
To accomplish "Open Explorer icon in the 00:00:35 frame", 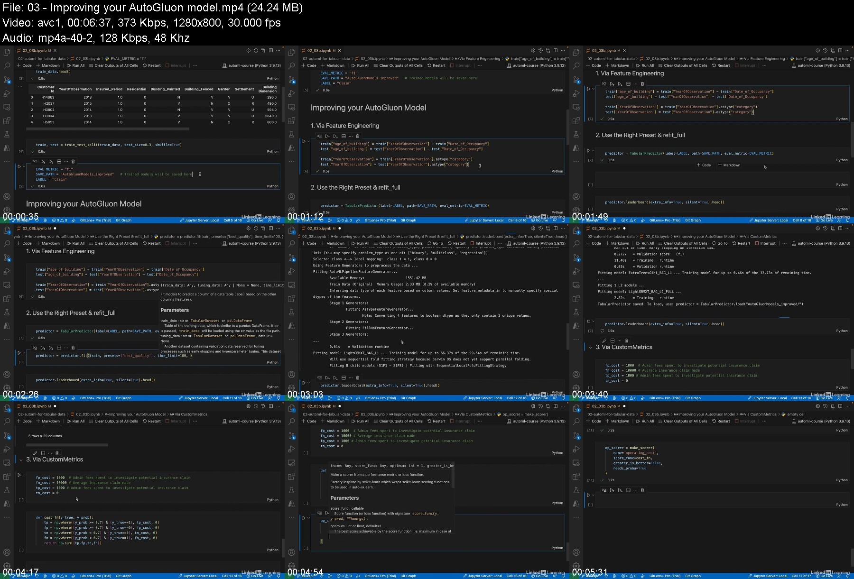I will [x=7, y=52].
